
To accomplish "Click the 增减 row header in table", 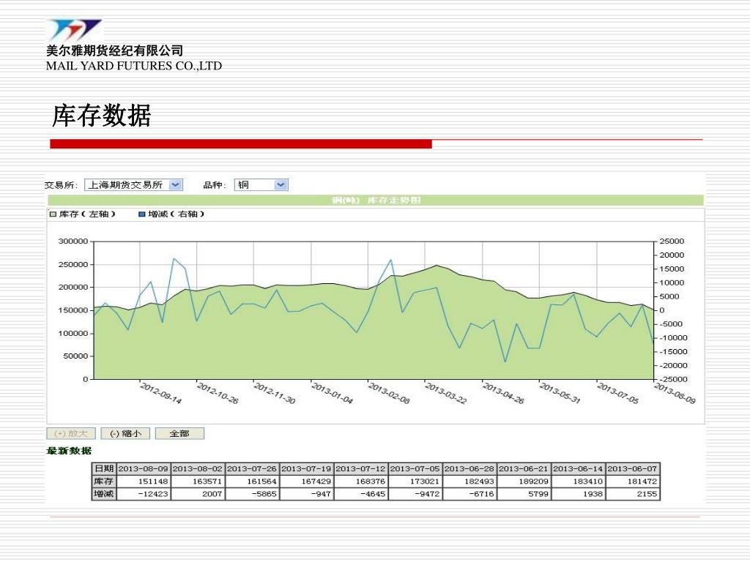I will pyautogui.click(x=104, y=494).
